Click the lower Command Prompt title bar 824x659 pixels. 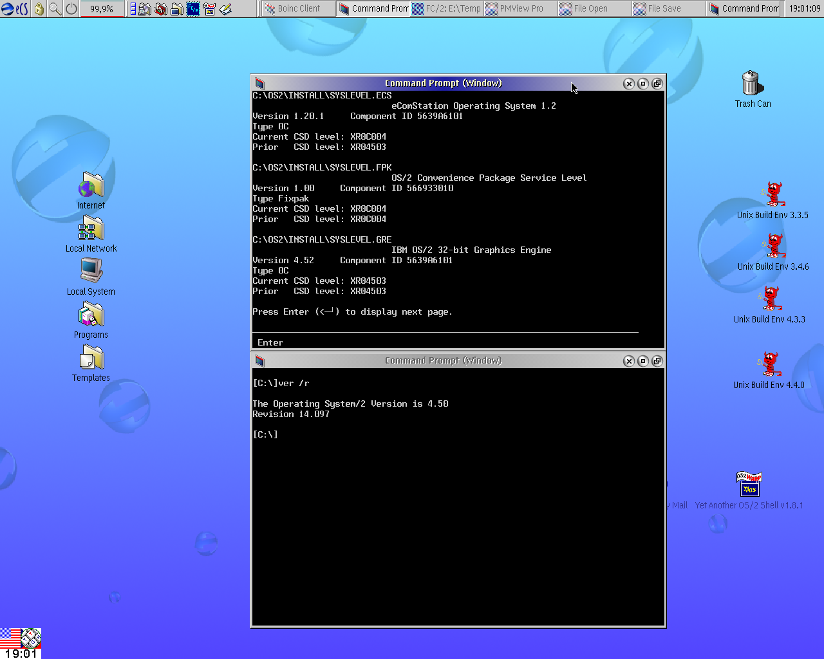click(x=443, y=361)
